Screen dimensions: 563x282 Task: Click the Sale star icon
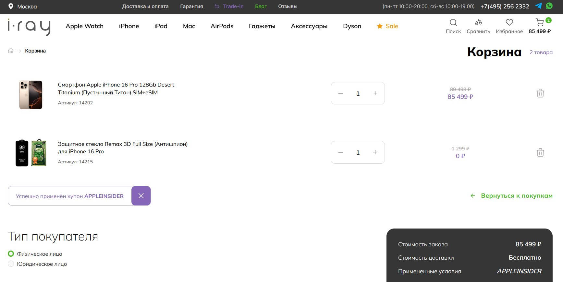[x=380, y=26]
